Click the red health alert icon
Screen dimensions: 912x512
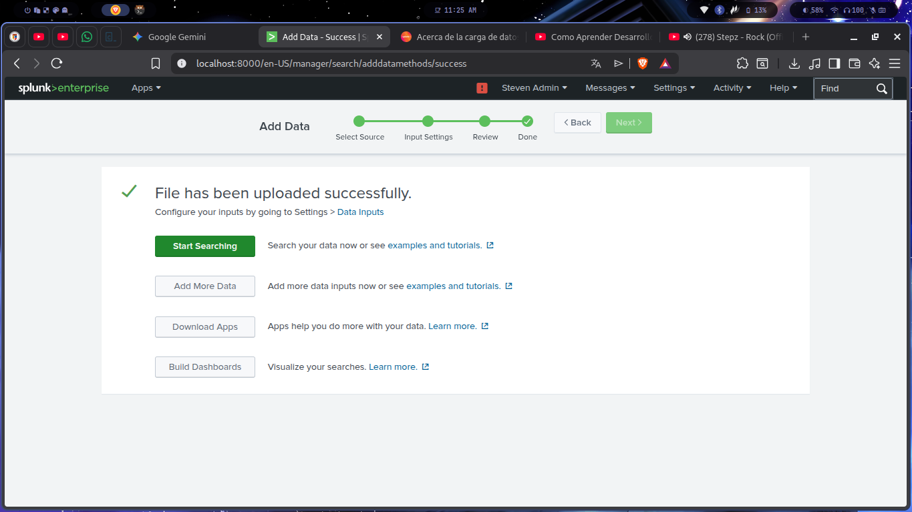pos(482,88)
